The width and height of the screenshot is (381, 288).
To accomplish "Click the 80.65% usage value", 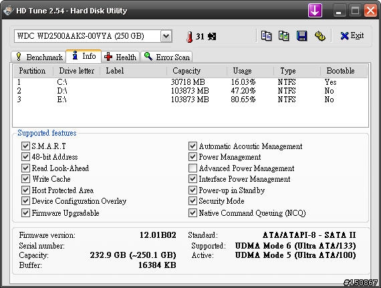I will click(x=243, y=100).
